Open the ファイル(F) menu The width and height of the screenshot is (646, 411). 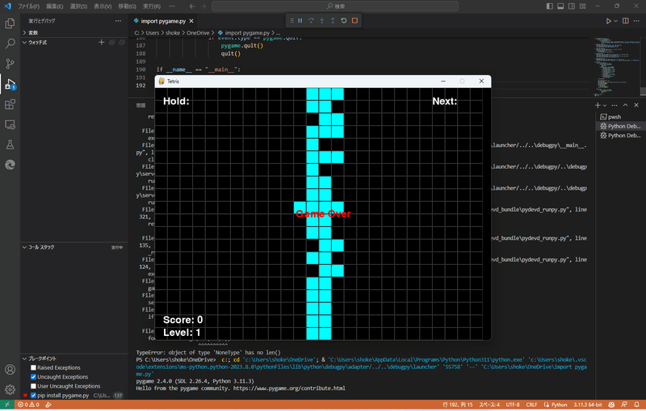28,6
